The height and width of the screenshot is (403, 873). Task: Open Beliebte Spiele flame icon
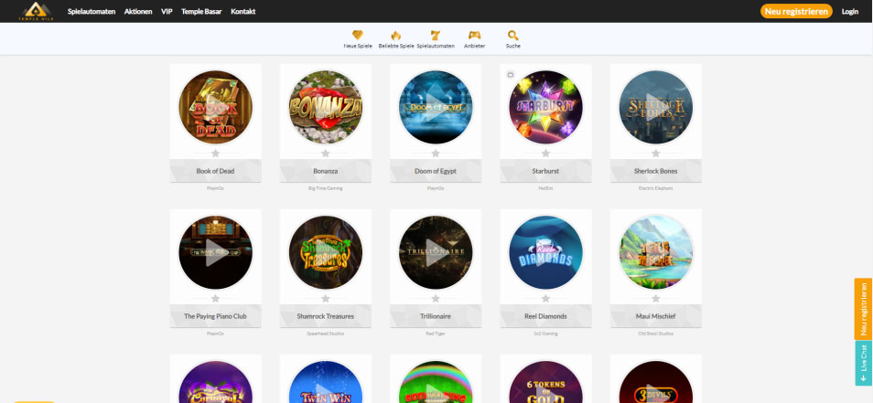tap(396, 35)
